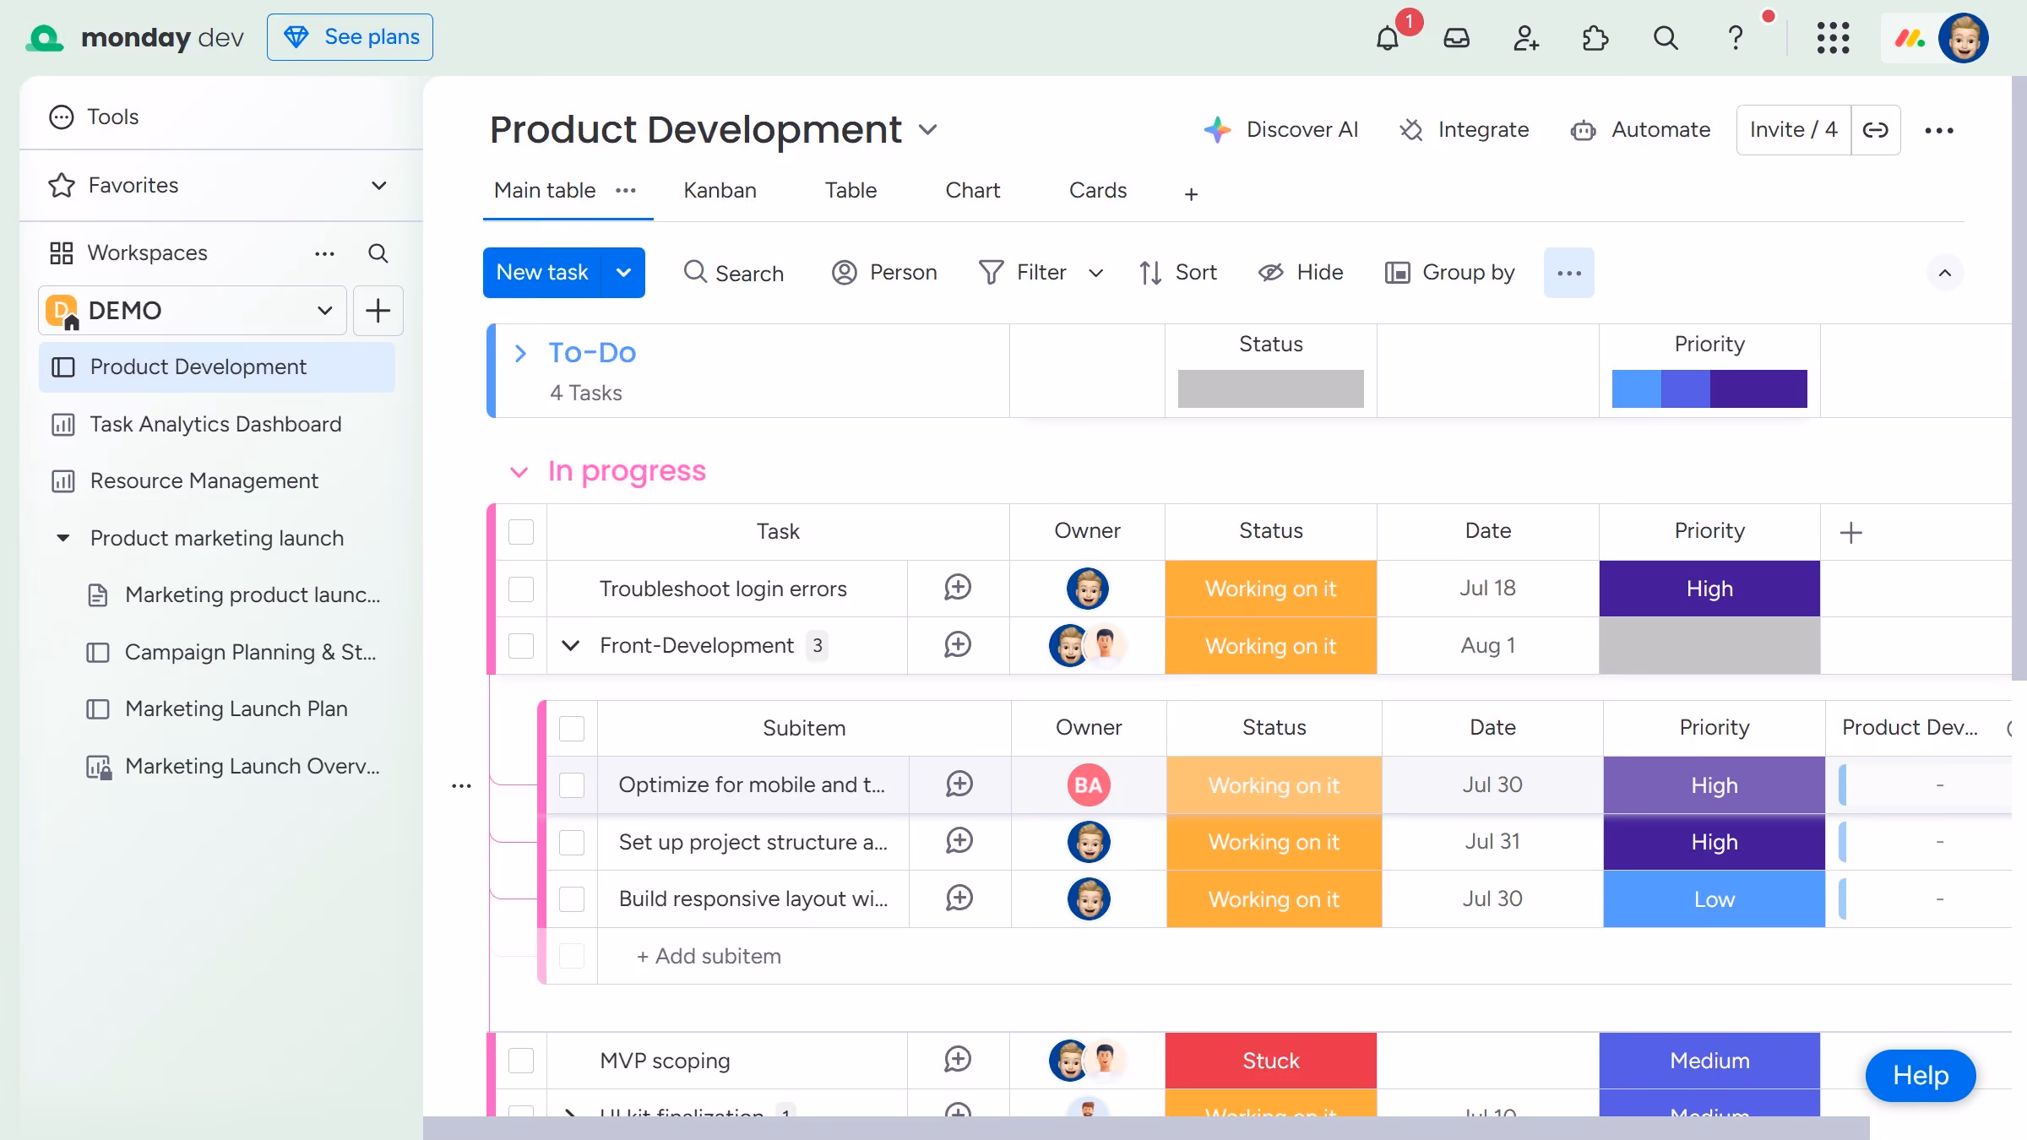Tick the MVP scoping checkbox
The height and width of the screenshot is (1140, 2027).
point(521,1061)
